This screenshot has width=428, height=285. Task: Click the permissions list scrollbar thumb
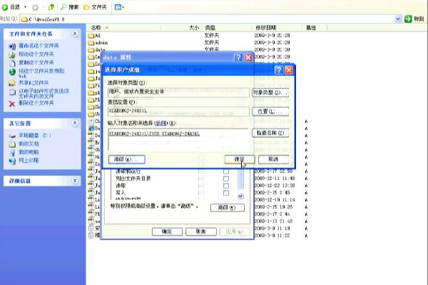(x=240, y=179)
